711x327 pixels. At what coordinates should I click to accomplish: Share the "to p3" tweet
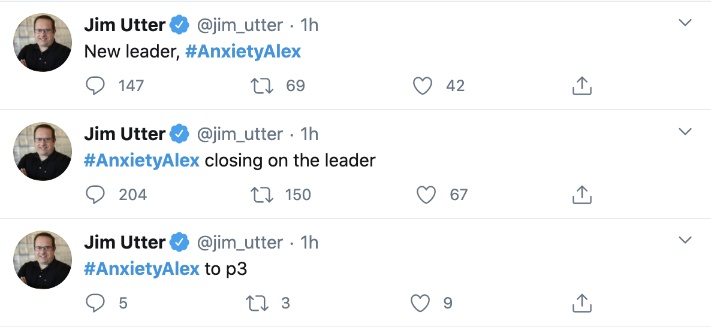click(x=582, y=304)
